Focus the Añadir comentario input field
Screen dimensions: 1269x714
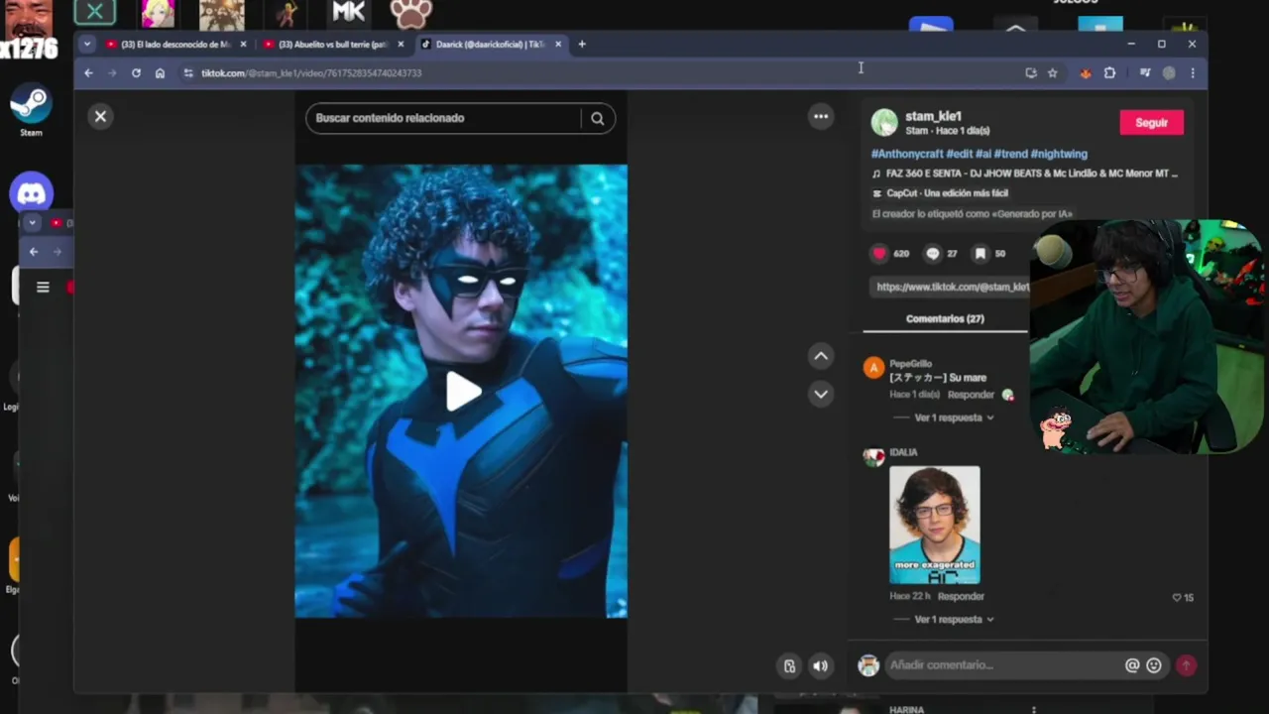[x=1003, y=665]
